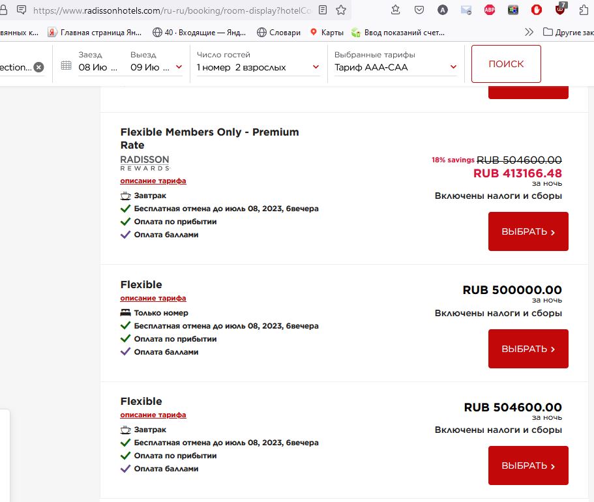Open the 'Другие закладки' bookmarks folder
Viewport: 594px width, 502px height.
568,33
